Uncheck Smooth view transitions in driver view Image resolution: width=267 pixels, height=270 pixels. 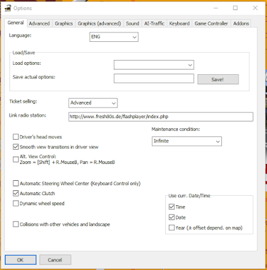pyautogui.click(x=16, y=147)
